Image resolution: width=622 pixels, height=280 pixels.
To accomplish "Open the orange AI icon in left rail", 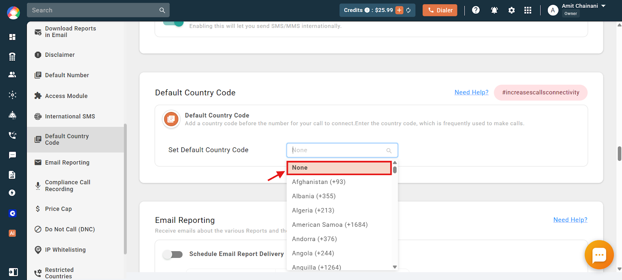I will 12,233.
